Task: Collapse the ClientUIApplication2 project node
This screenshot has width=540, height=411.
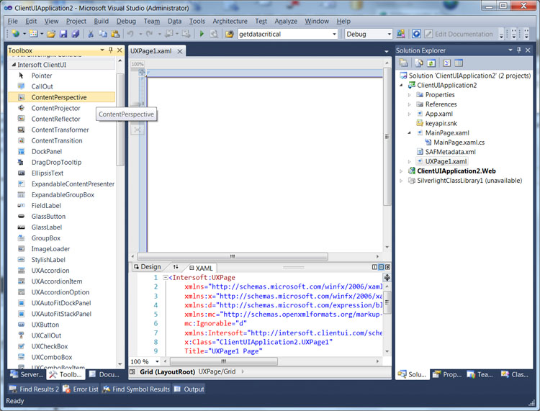Action: (401, 85)
